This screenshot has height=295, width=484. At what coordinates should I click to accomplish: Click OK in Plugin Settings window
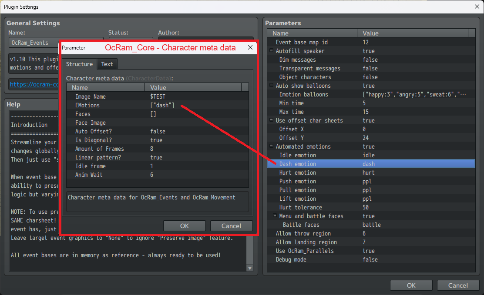tap(411, 285)
